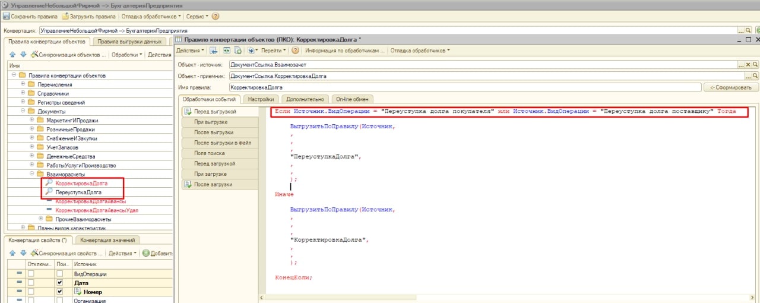Select the ПереуступкаДолга rule in the tree
The width and height of the screenshot is (760, 303).
[78, 192]
